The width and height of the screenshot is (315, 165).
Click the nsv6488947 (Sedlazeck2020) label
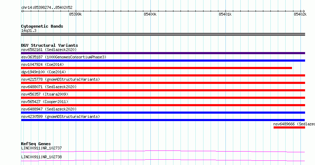pyautogui.click(x=49, y=109)
